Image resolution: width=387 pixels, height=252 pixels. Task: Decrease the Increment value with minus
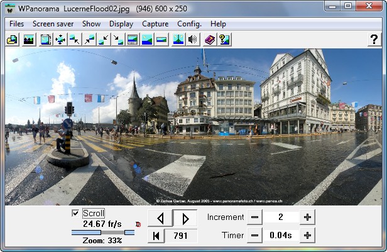click(254, 217)
